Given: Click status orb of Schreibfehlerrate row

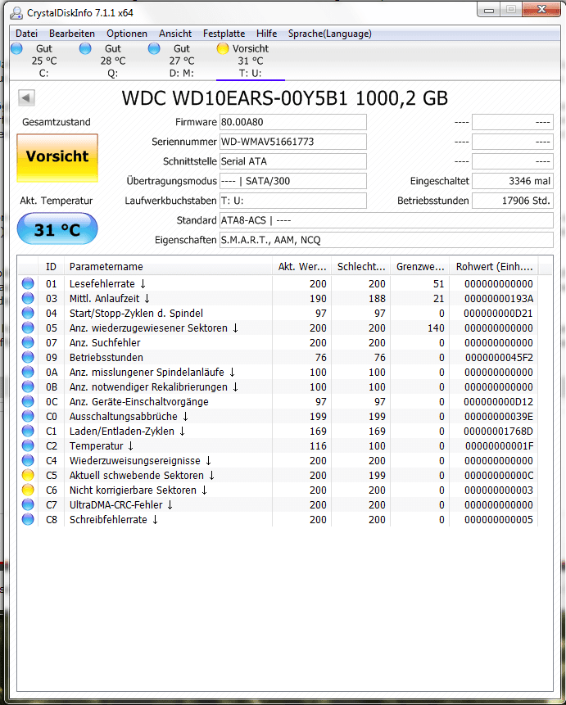Looking at the screenshot, I should coord(28,520).
